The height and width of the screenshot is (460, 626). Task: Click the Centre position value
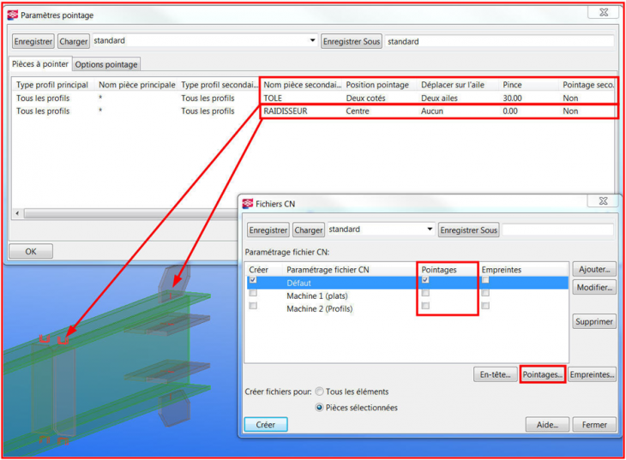click(x=358, y=111)
